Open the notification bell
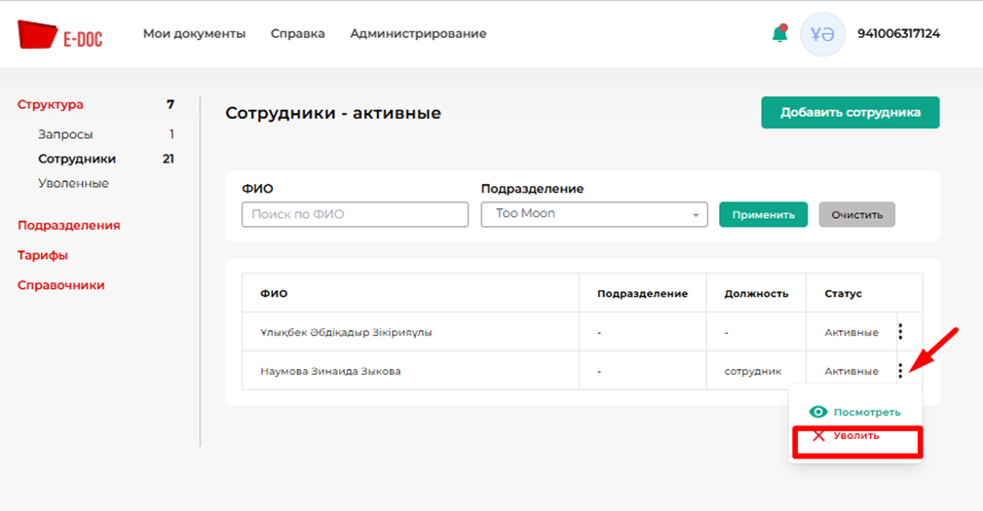 779,34
